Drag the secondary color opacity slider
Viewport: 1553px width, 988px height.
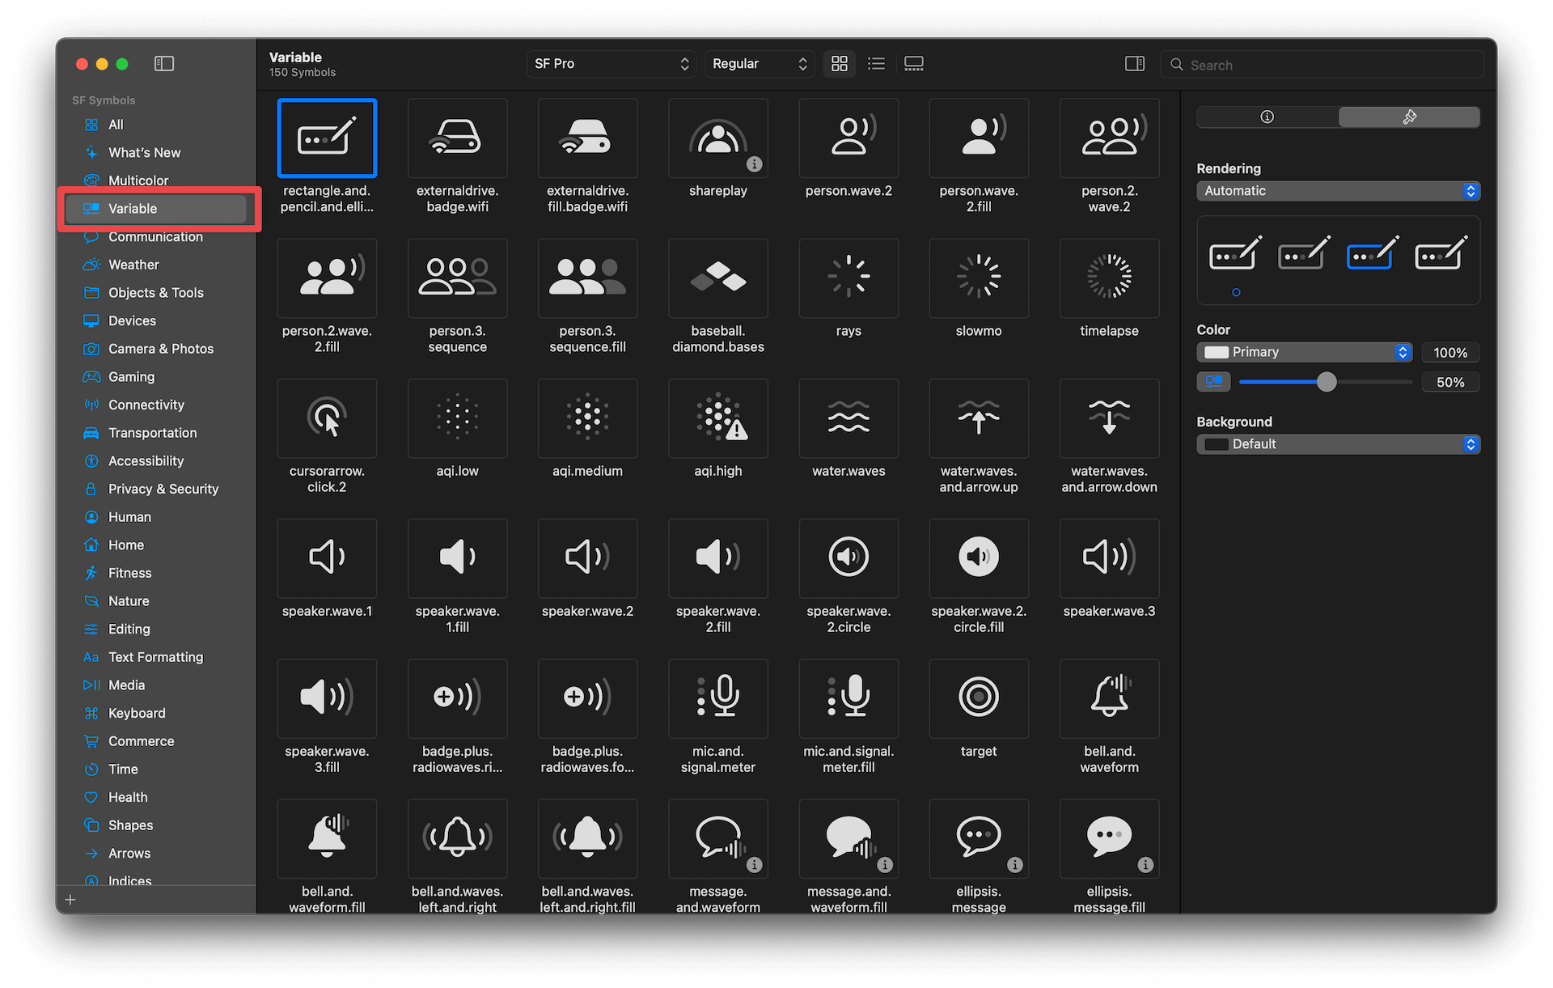pyautogui.click(x=1324, y=381)
